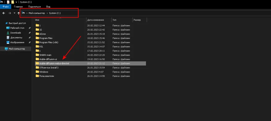The width and height of the screenshot is (271, 121).
Task: Click the folder icon of RSL
Action: tap(37, 46)
